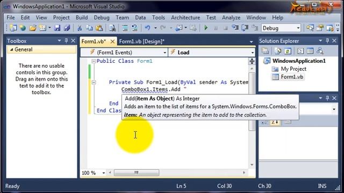Viewport: 344px width, 193px height.
Task: Collapse the Public Class Form1 block
Action: (94, 61)
